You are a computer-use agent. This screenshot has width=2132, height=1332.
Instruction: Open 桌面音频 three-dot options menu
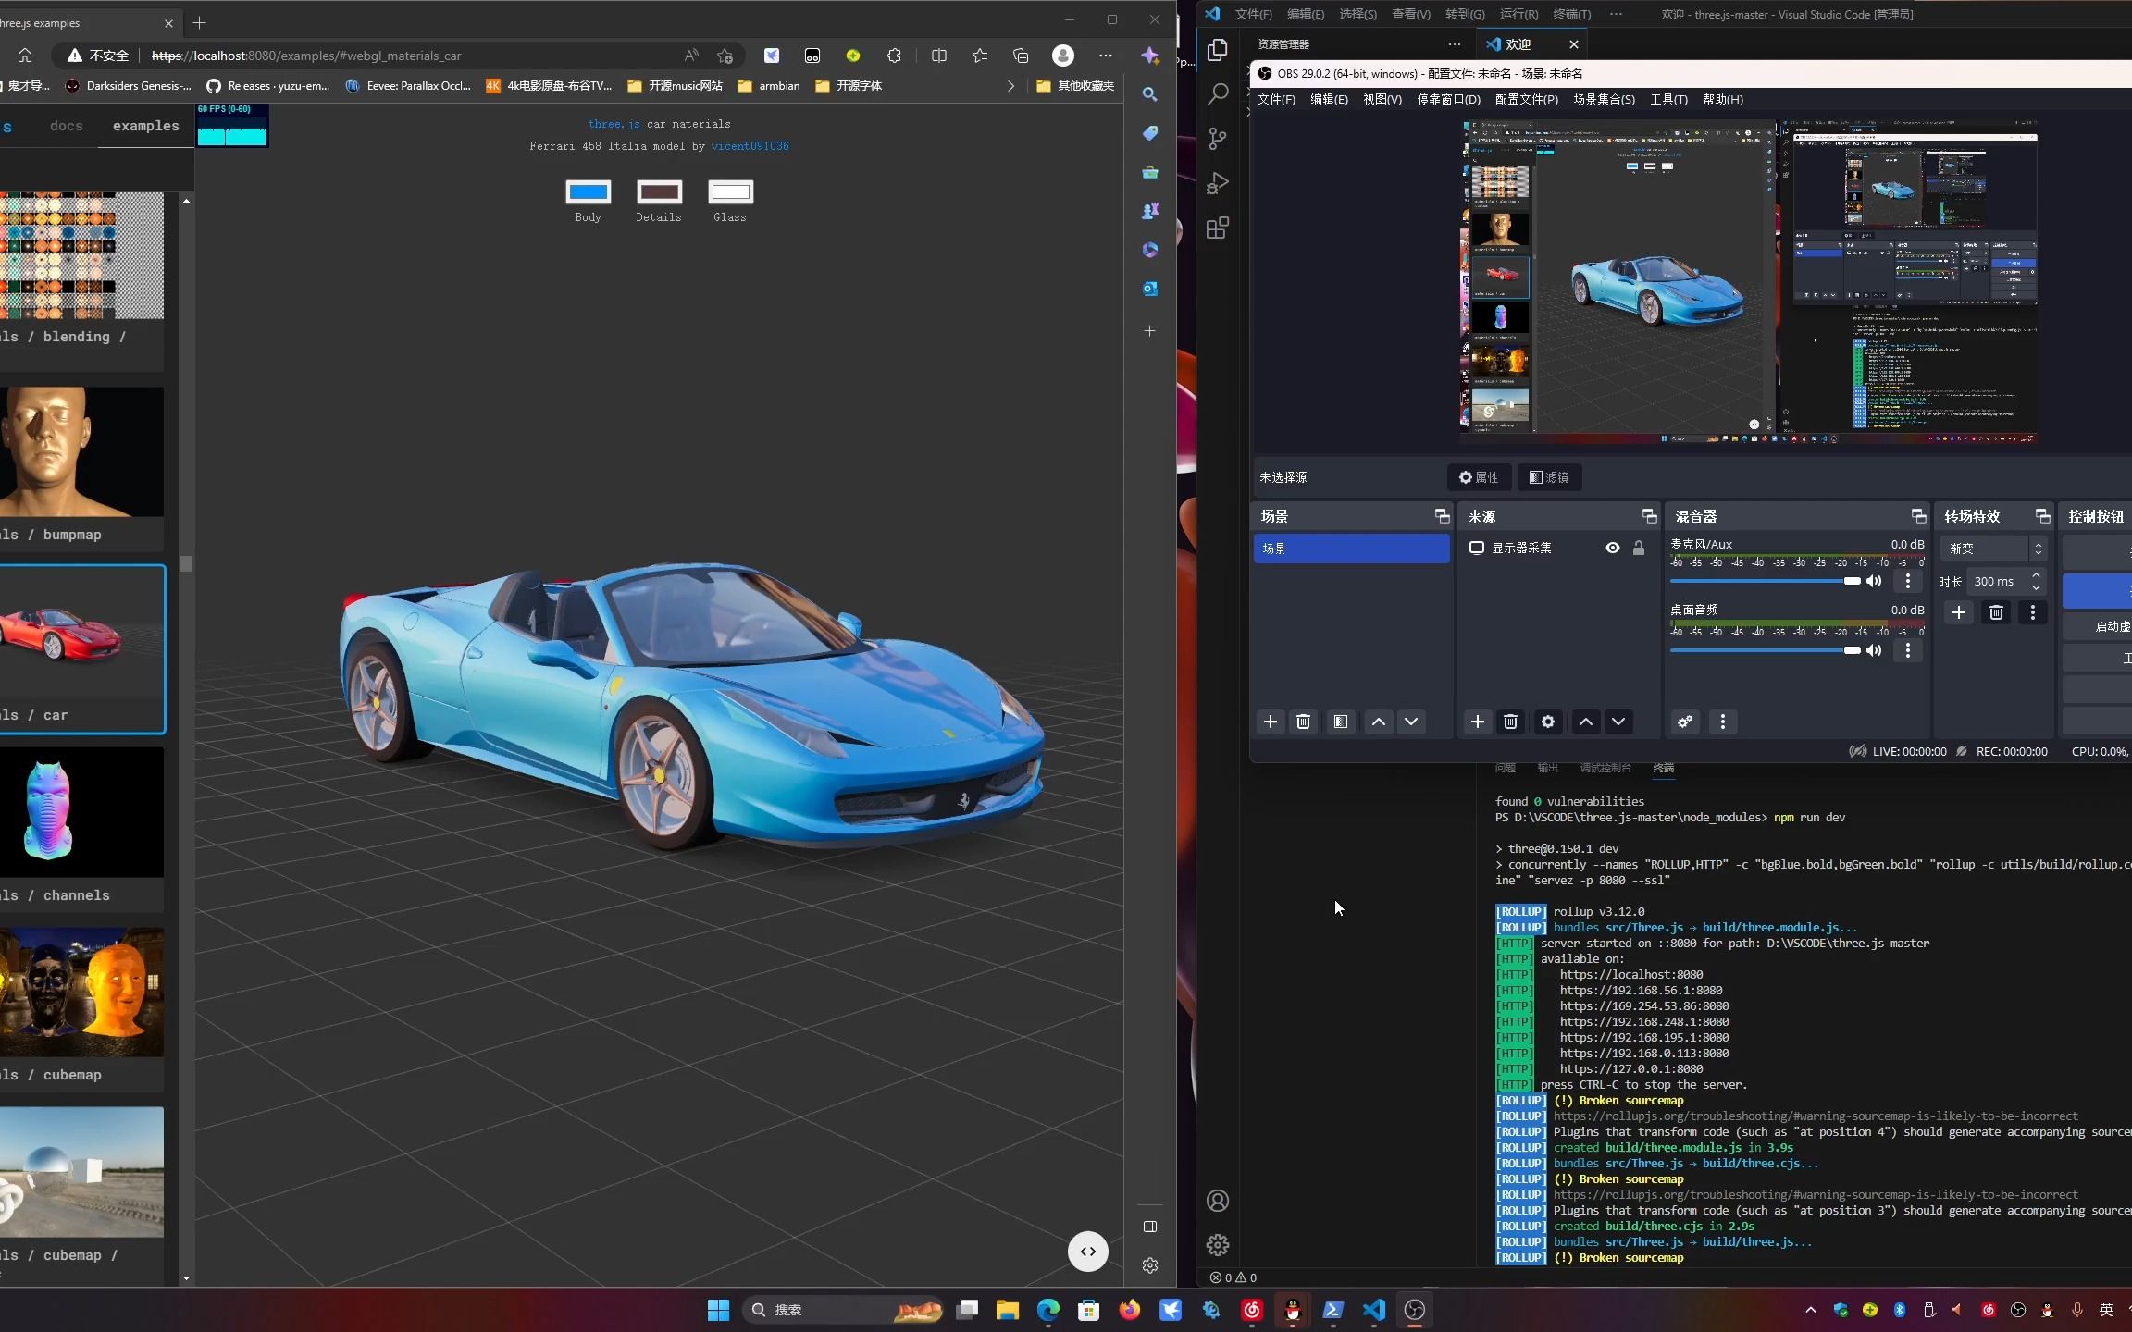[1907, 650]
